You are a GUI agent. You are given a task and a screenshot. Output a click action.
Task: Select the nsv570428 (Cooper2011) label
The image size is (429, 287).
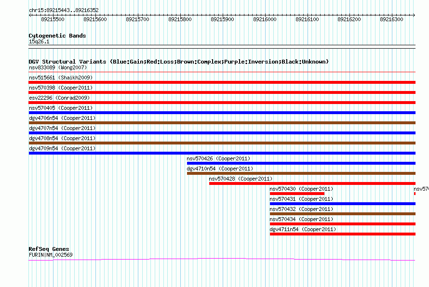[x=241, y=179]
